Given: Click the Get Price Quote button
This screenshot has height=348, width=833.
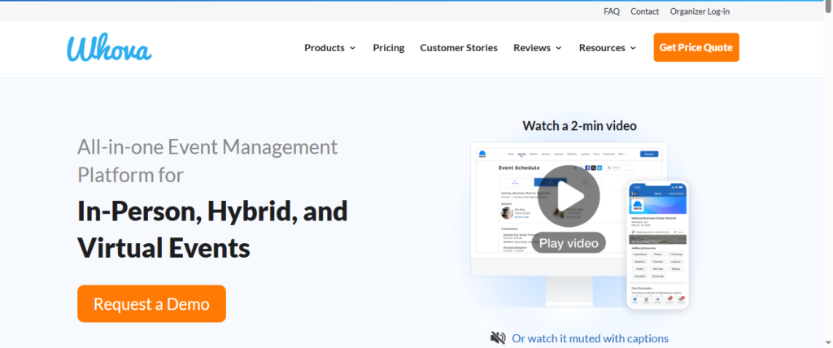Looking at the screenshot, I should [696, 47].
